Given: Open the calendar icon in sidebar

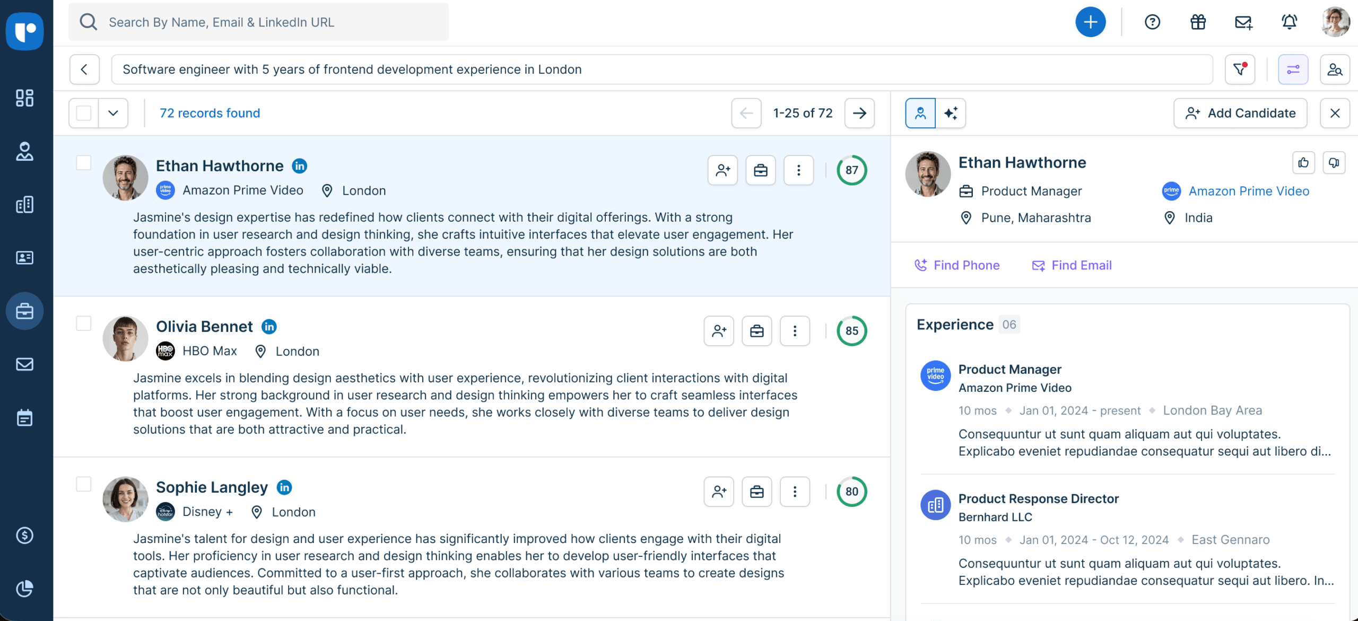Looking at the screenshot, I should 24,418.
